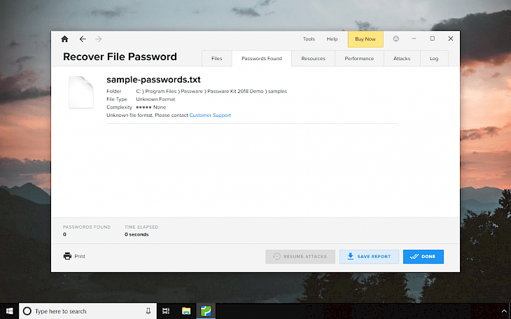Viewport: 511px width, 319px height.
Task: Click the Resume Attacks button
Action: point(300,257)
